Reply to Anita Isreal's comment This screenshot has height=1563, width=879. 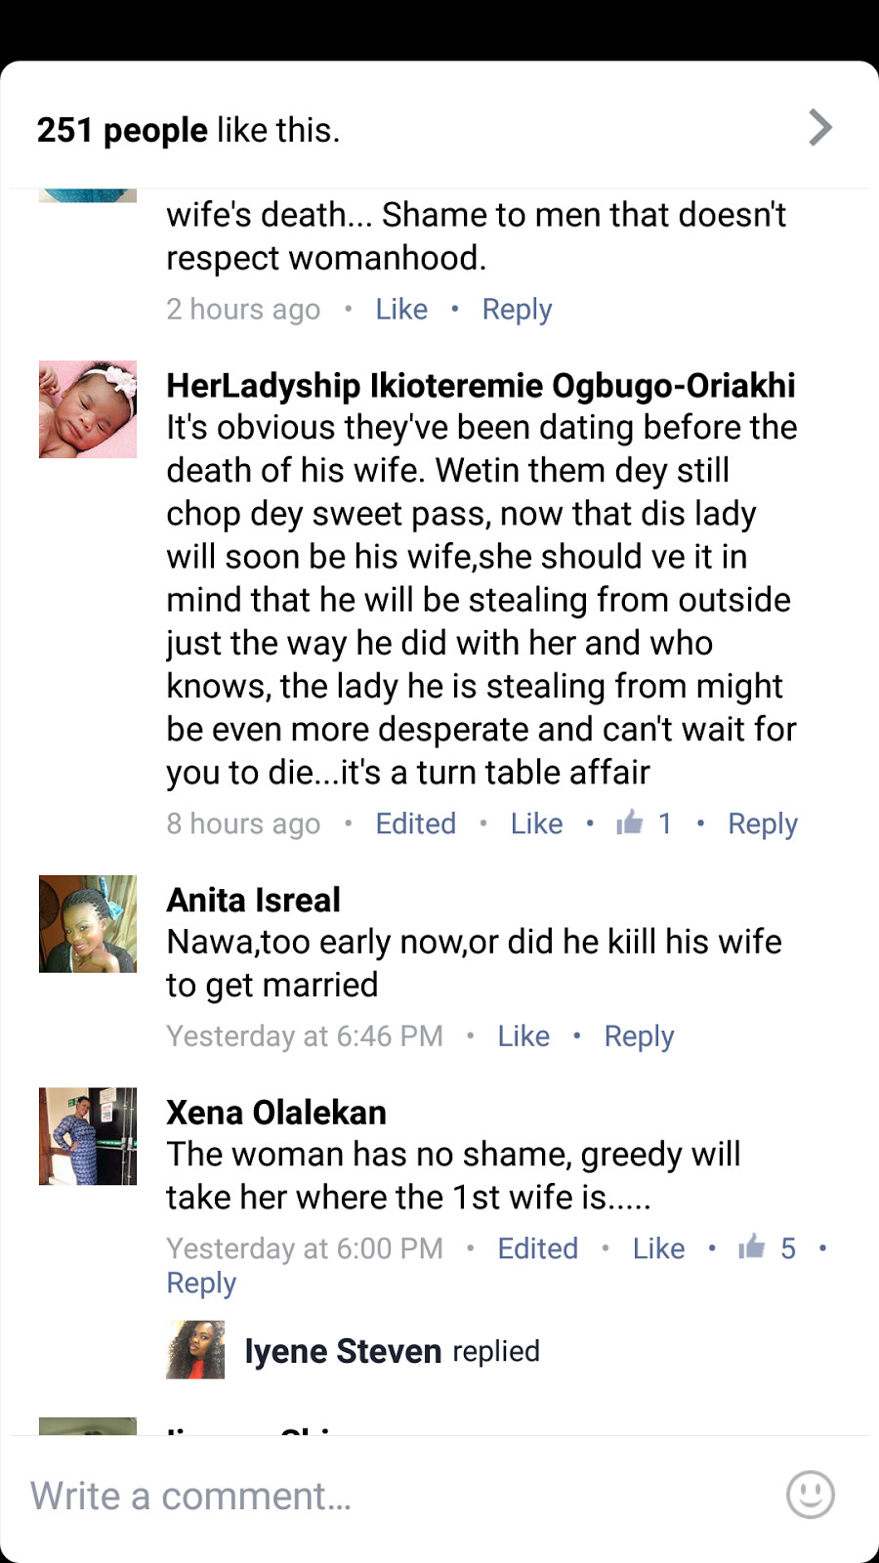click(x=639, y=1036)
